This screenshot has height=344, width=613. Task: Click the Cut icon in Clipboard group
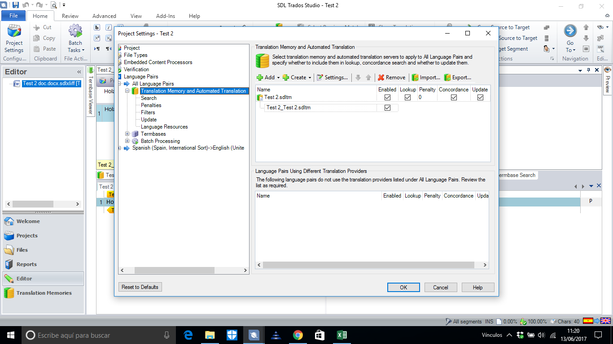click(37, 27)
